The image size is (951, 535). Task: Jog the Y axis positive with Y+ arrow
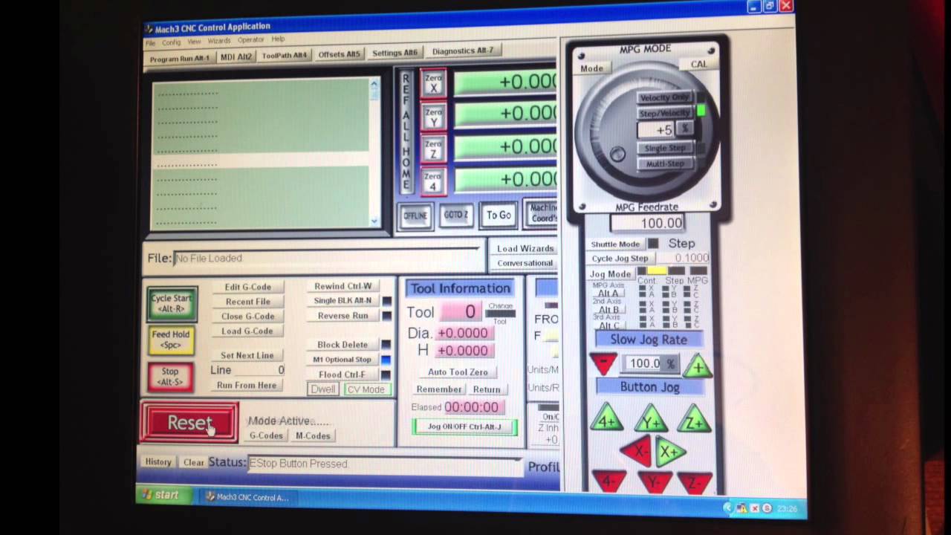coord(650,420)
